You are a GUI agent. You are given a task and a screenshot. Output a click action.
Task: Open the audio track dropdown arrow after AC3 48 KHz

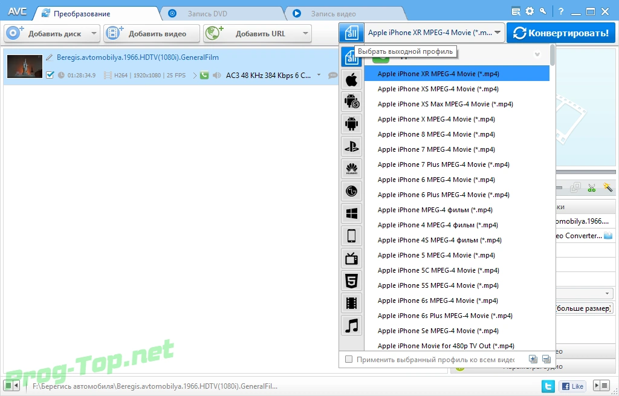319,74
